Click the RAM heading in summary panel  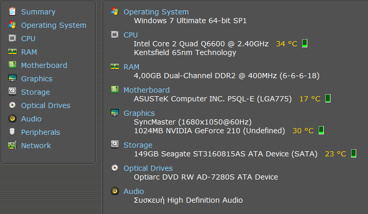click(x=131, y=67)
